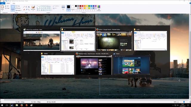The width and height of the screenshot is (191, 107).
Task: Select the Text tool
Action: tap(29, 7)
